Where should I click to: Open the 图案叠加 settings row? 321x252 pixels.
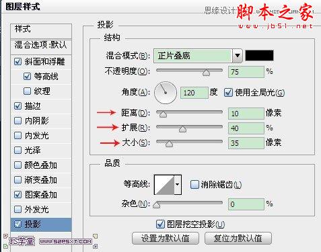(x=41, y=195)
